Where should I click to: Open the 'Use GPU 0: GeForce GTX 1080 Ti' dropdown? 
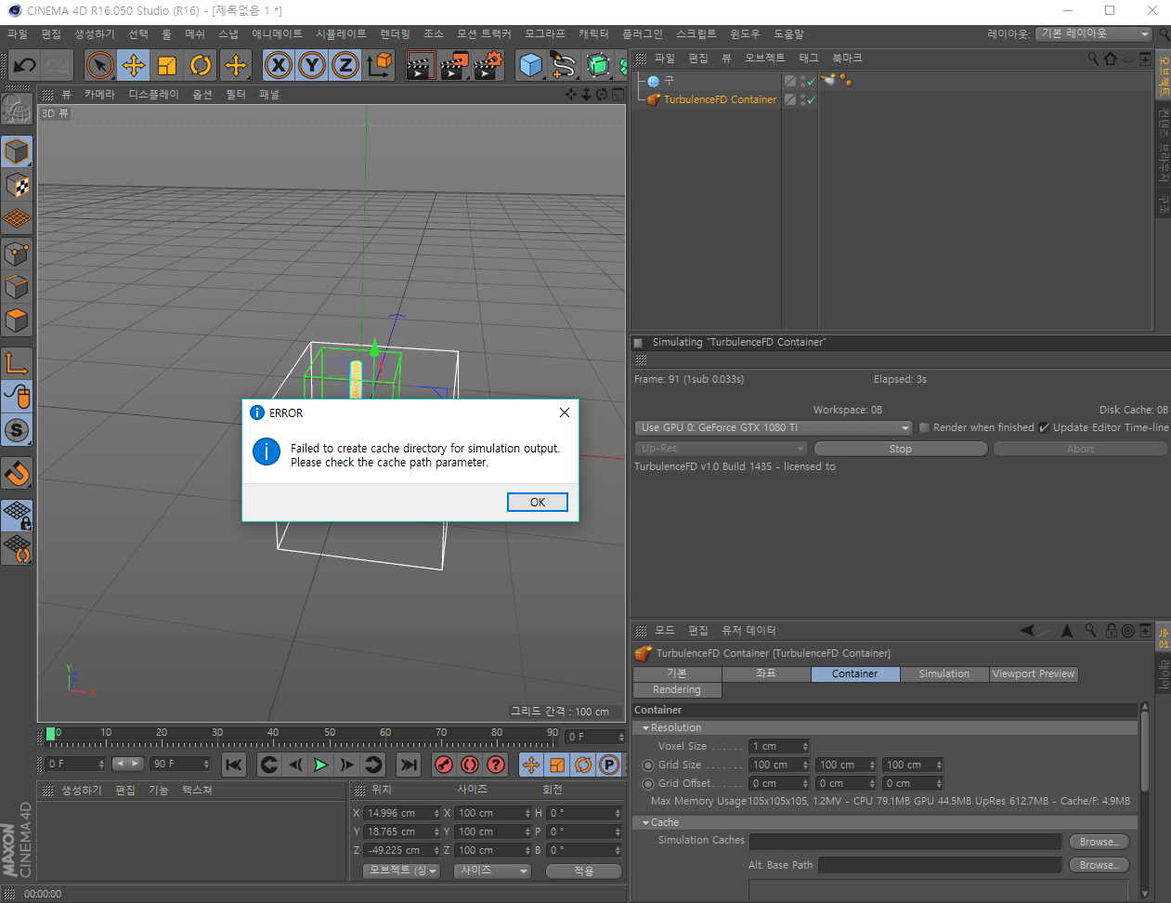pyautogui.click(x=774, y=427)
